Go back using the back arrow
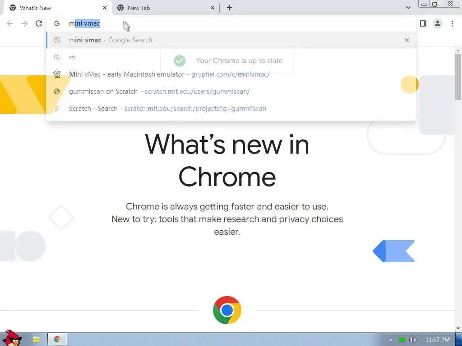 pos(10,23)
